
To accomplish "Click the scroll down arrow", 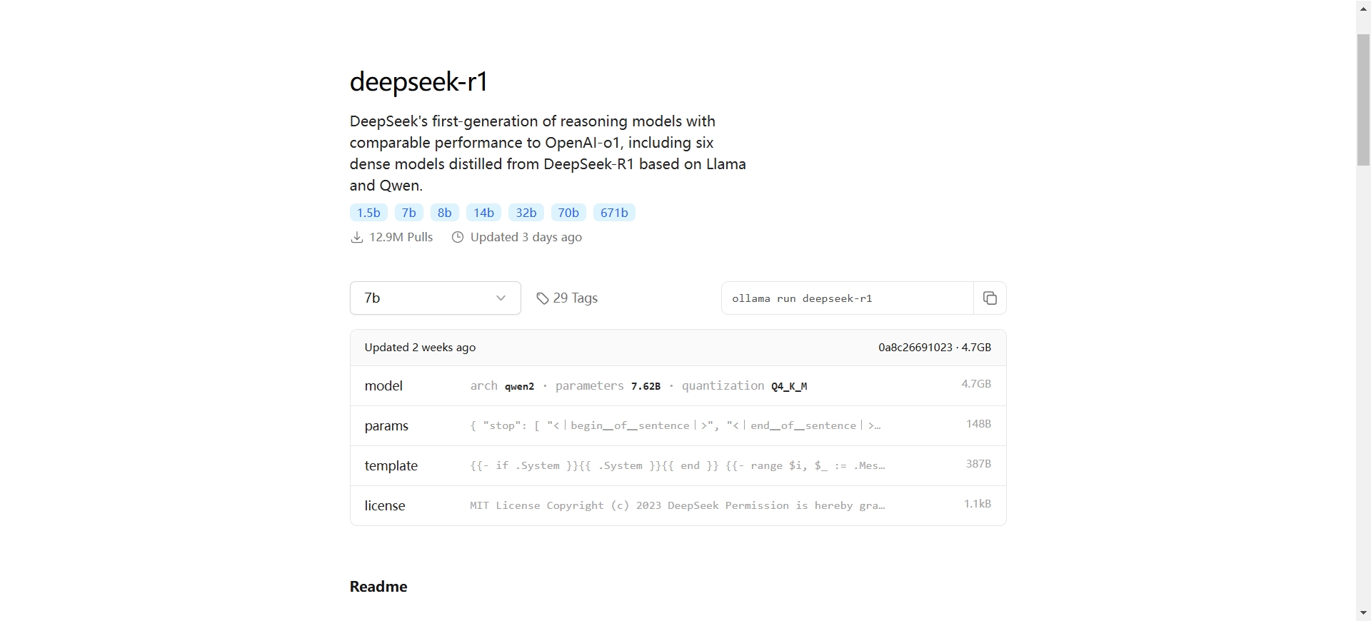I will click(1363, 613).
